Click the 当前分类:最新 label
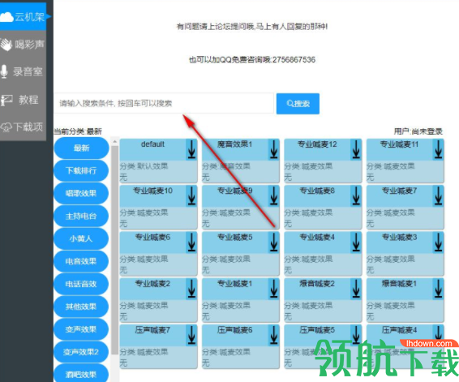This screenshot has height=382, width=459. click(78, 131)
